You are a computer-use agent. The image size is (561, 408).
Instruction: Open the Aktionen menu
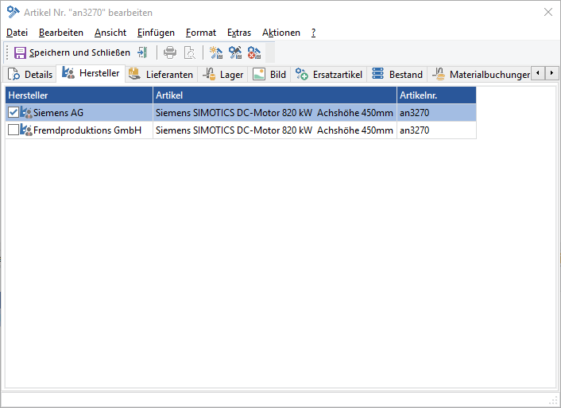tap(281, 33)
